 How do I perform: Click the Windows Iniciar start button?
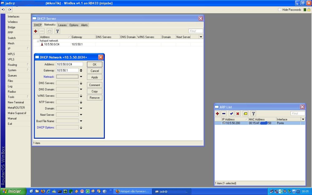13,191
